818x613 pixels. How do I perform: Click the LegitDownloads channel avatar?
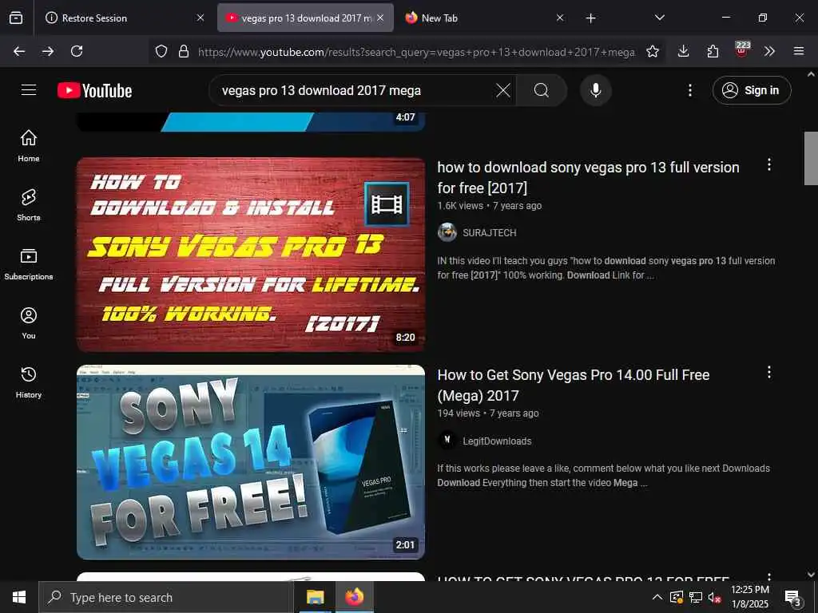coord(447,441)
